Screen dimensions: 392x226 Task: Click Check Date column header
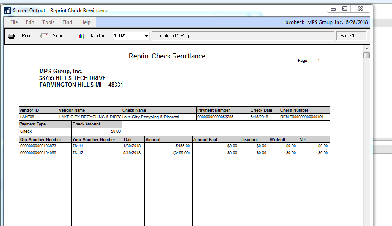tap(265, 110)
